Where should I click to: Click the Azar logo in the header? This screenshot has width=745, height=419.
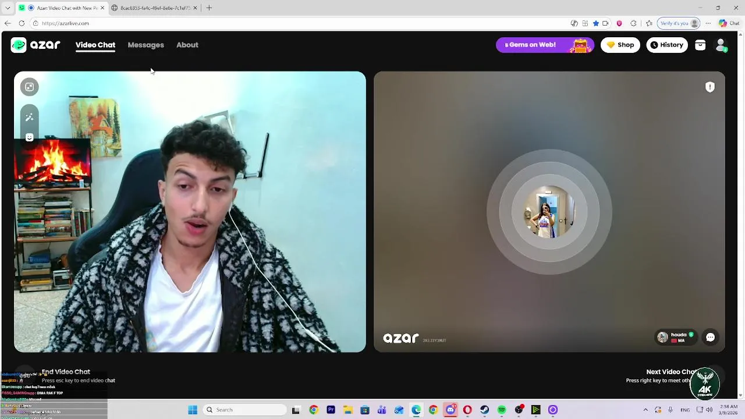coord(36,45)
